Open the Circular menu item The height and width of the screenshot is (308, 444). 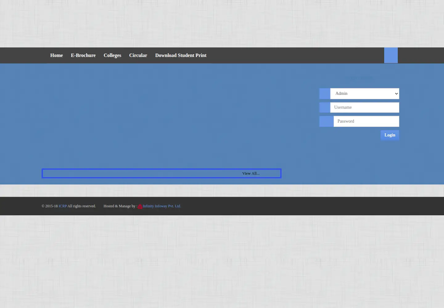pyautogui.click(x=138, y=55)
